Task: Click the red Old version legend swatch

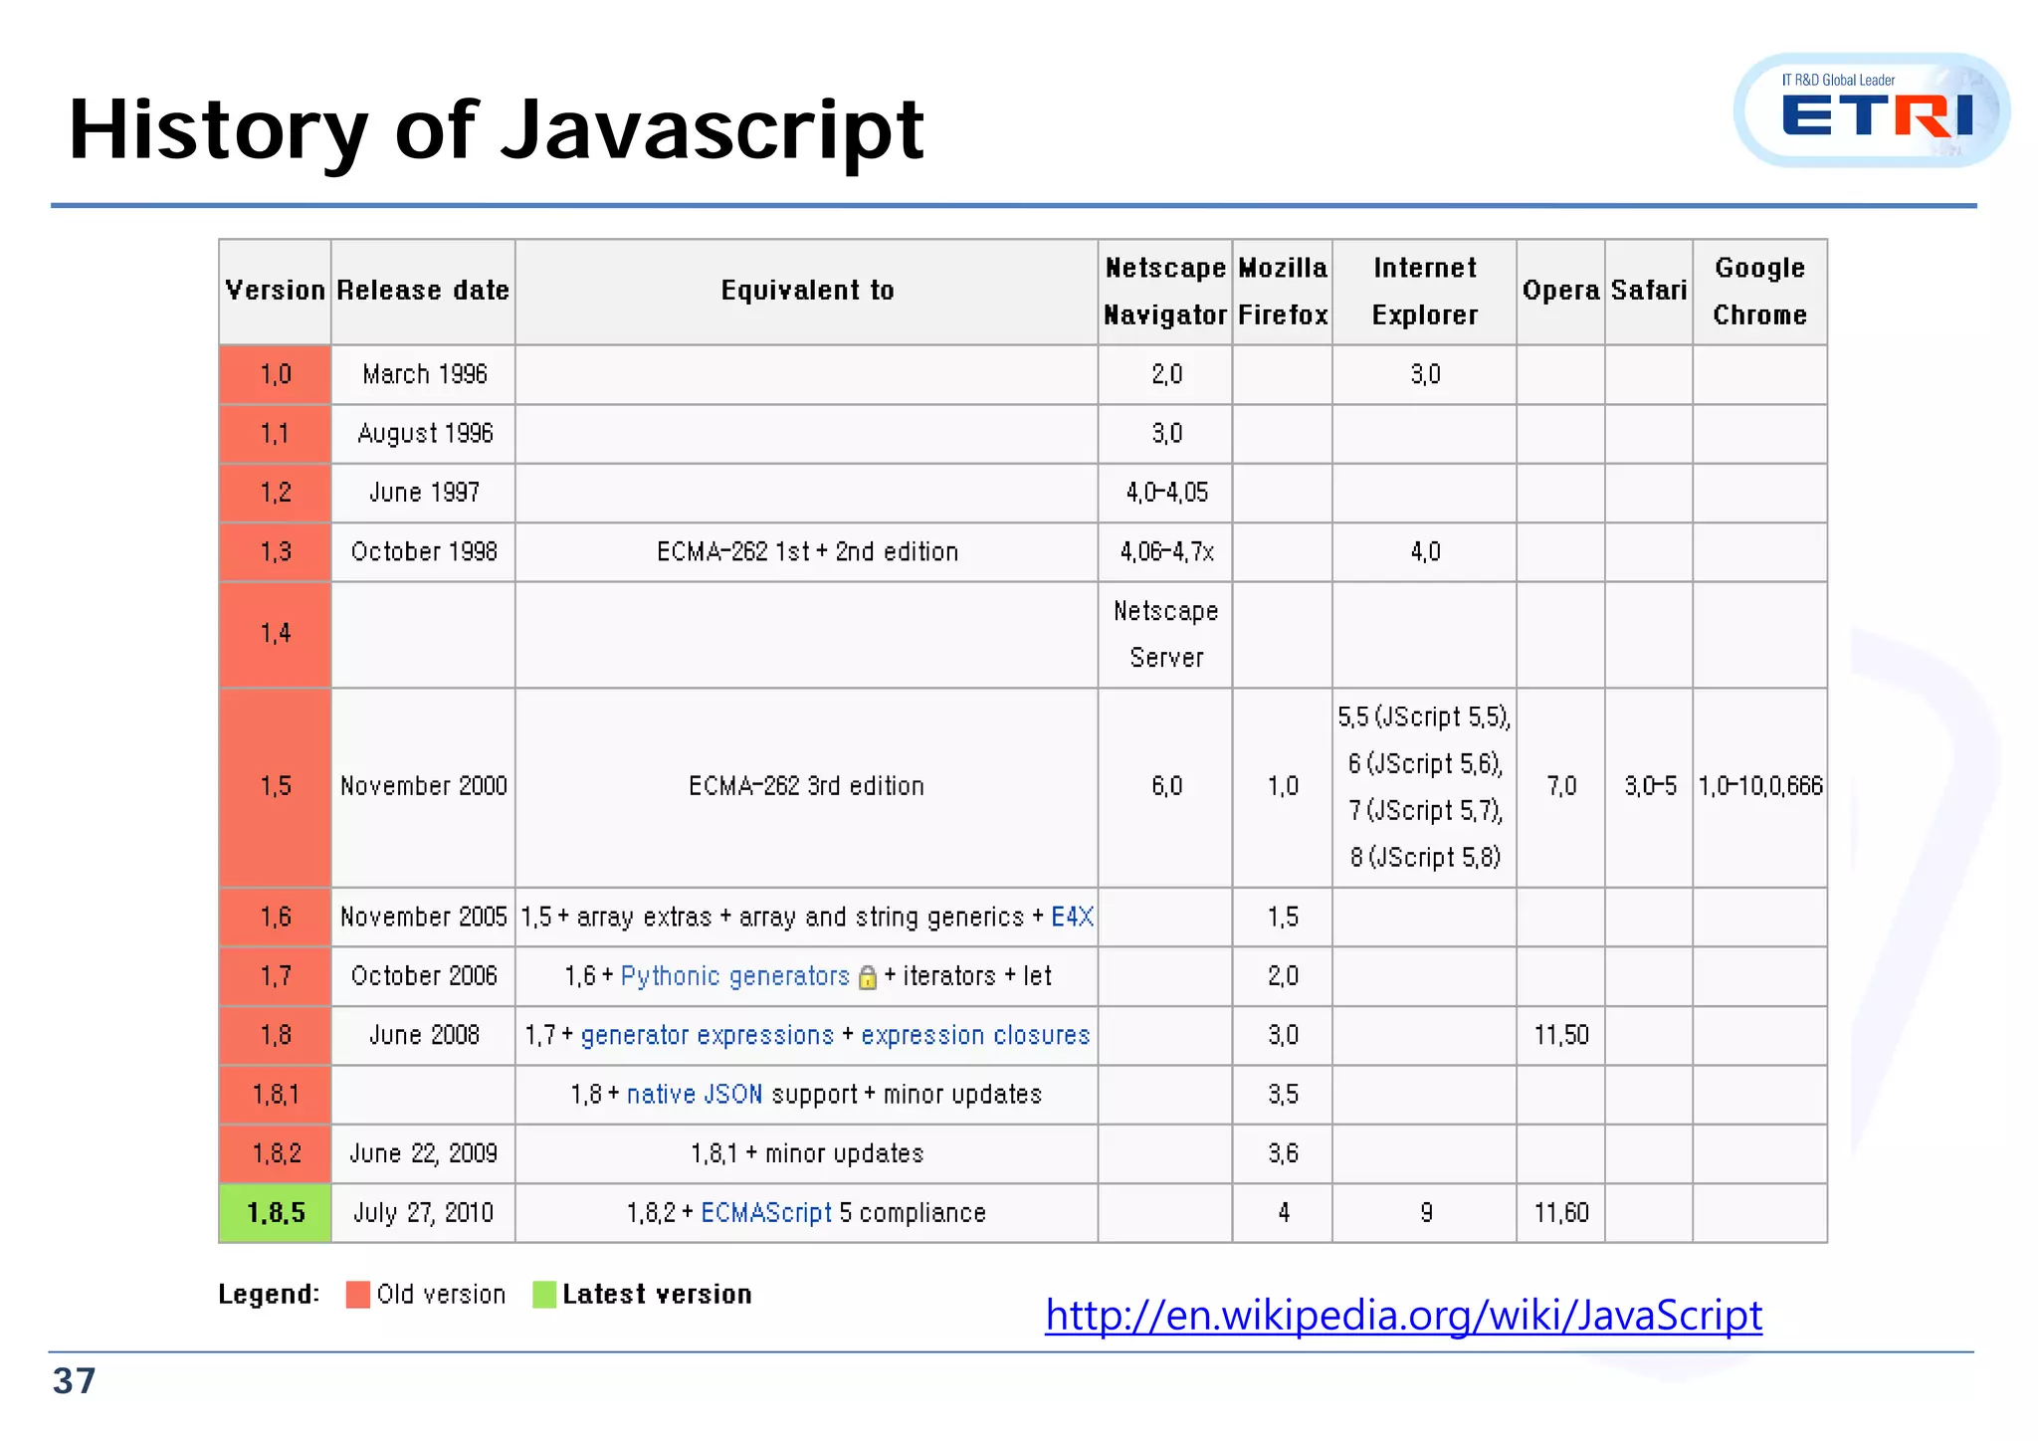Action: pyautogui.click(x=357, y=1294)
